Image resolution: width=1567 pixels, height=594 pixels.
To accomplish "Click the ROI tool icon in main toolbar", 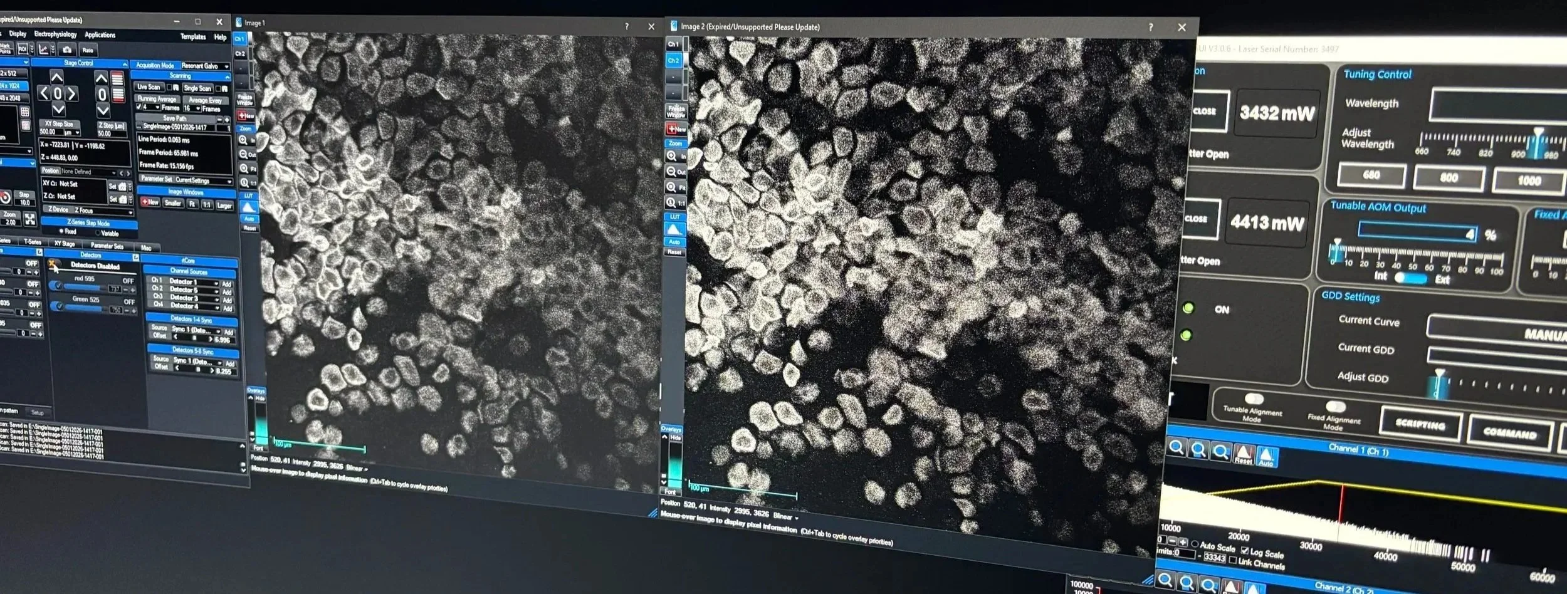I will point(23,49).
